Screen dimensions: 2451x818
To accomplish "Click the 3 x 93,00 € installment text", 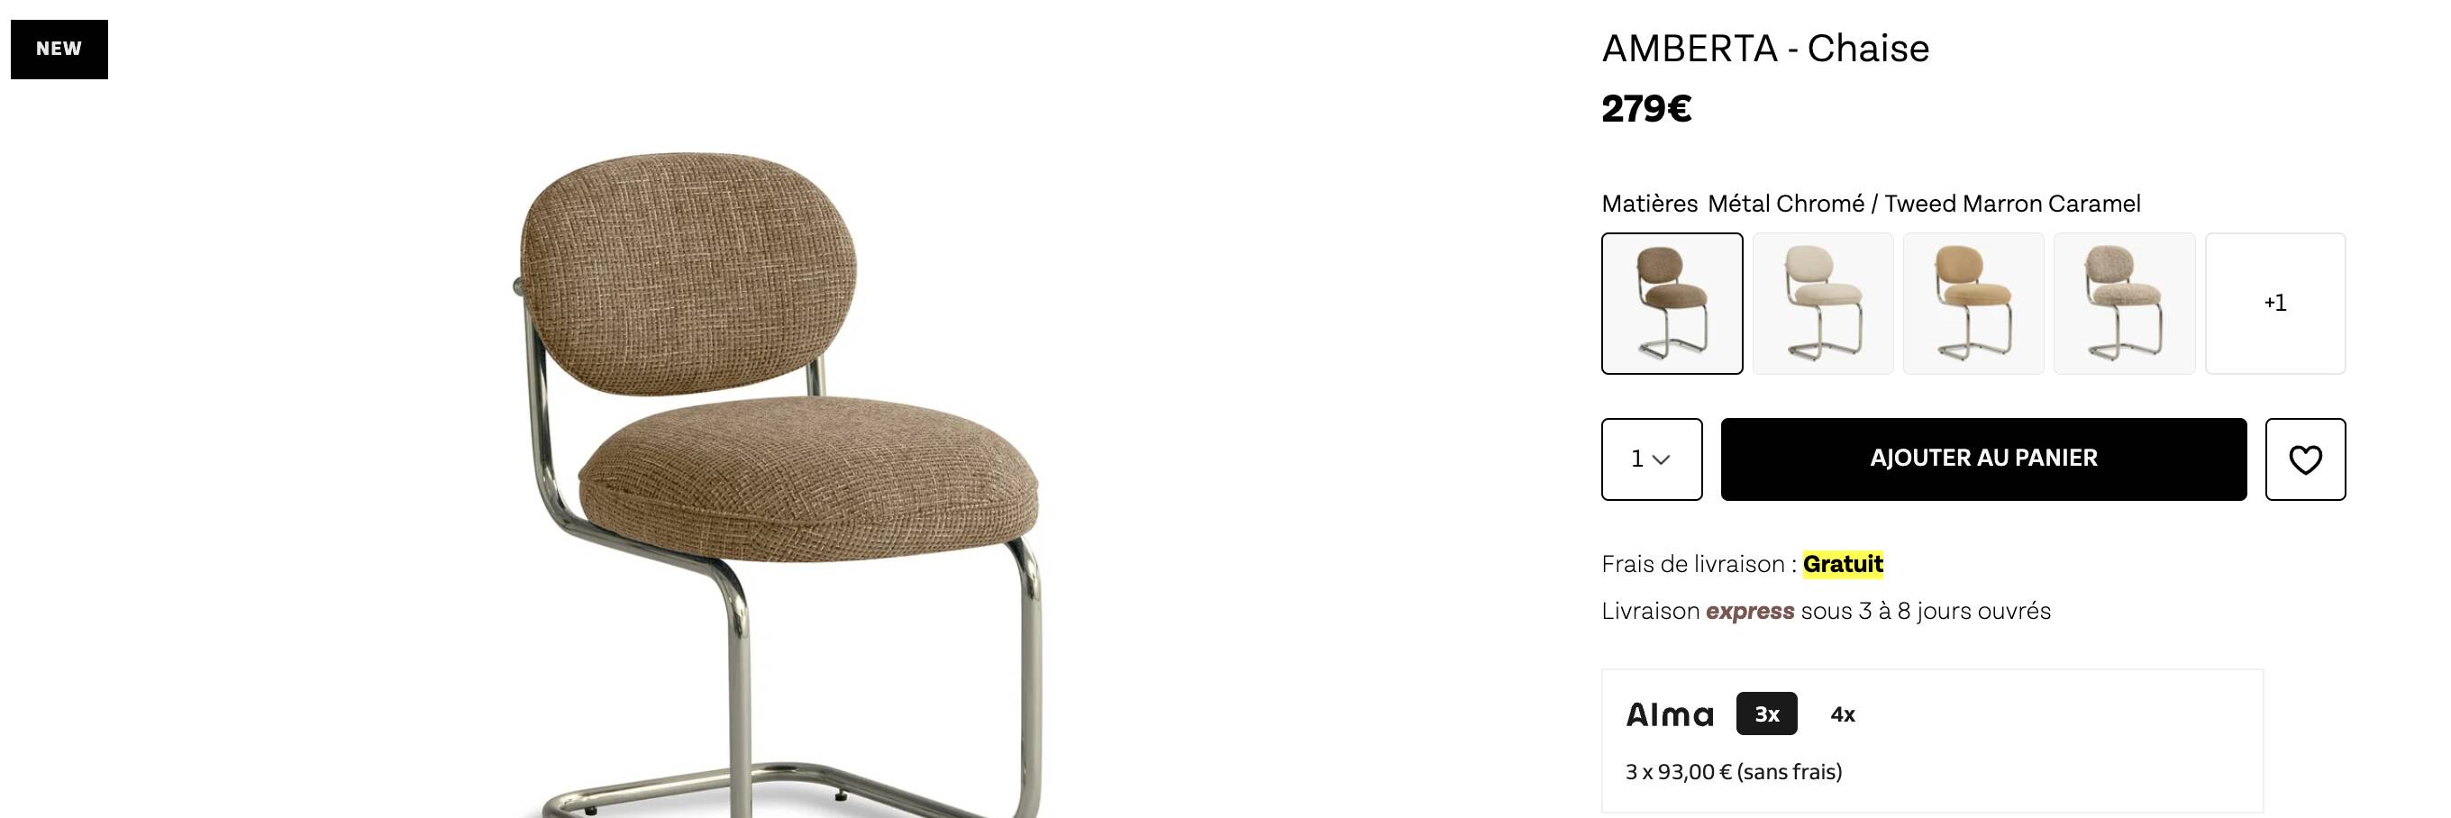I will tap(1734, 771).
